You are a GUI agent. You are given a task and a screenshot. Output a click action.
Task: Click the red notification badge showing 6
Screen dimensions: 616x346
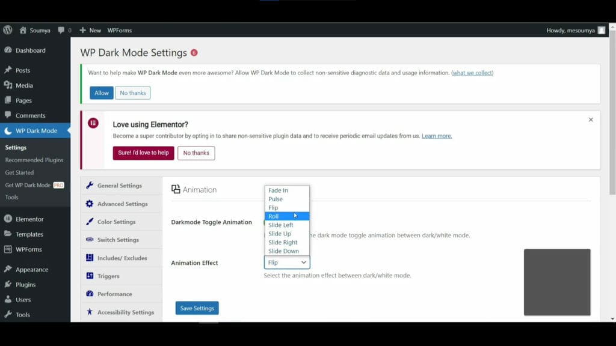(x=194, y=53)
